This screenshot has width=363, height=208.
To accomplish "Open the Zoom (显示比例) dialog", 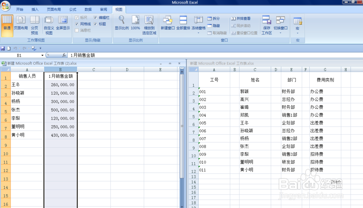I will click(122, 23).
